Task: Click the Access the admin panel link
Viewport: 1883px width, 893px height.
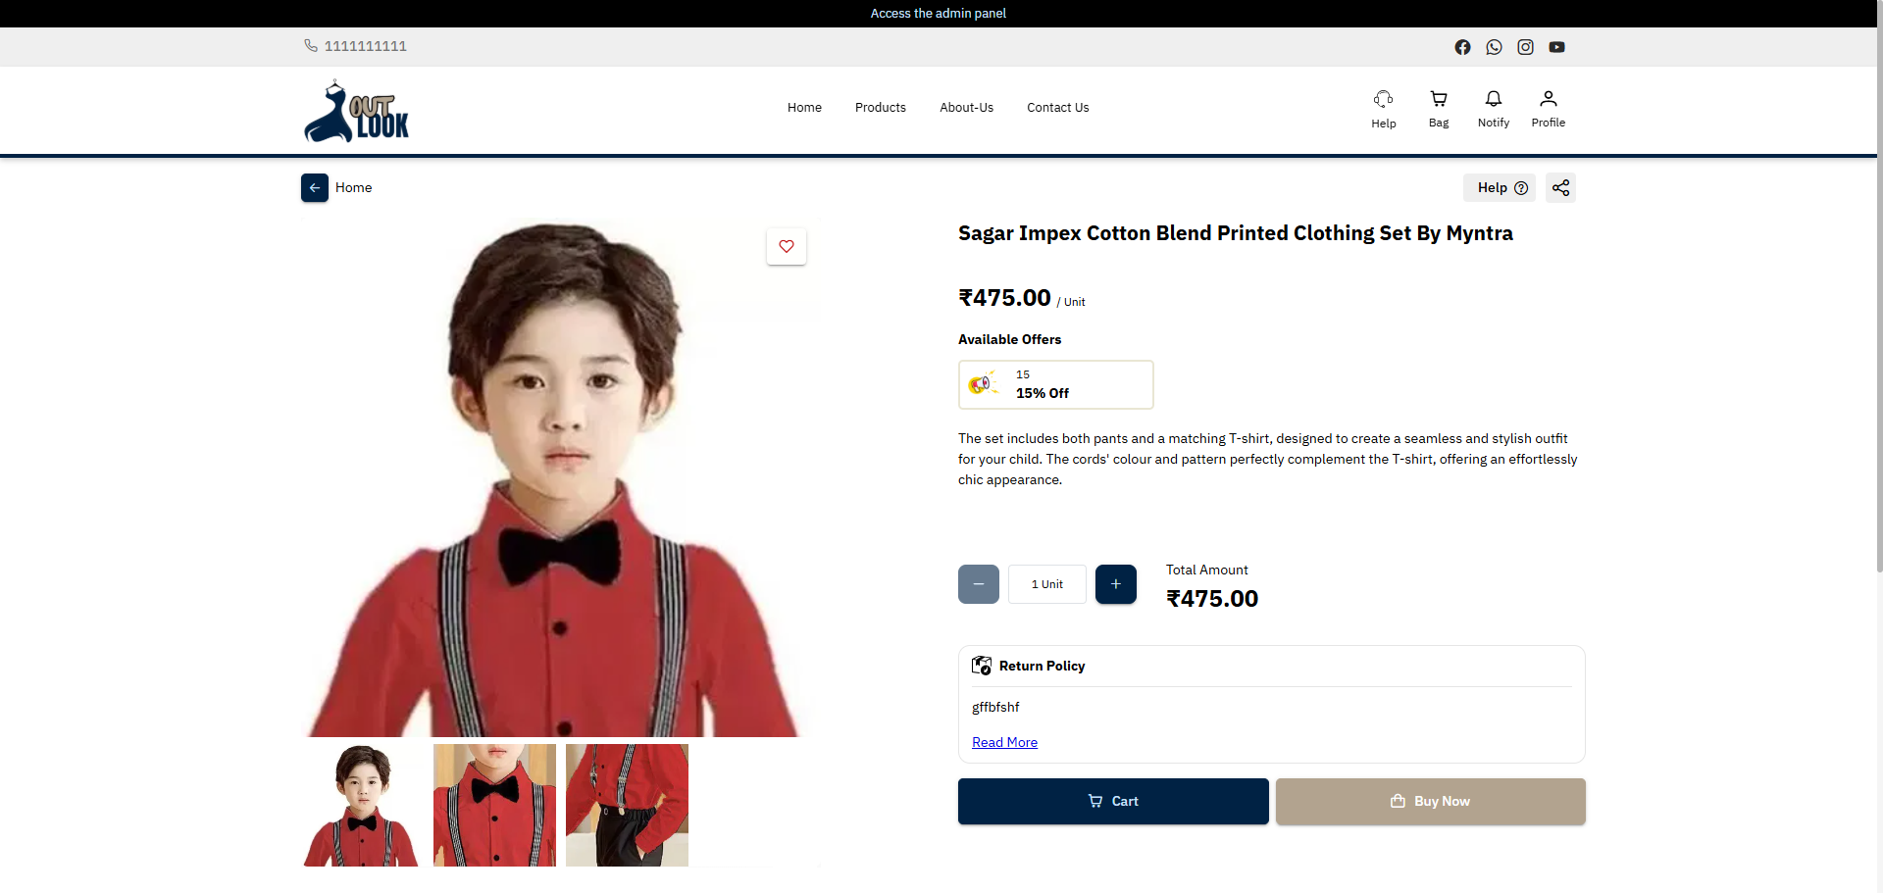Action: [x=939, y=14]
